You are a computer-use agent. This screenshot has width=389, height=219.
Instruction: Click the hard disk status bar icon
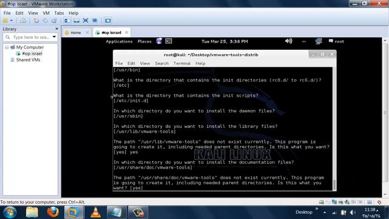[322, 202]
